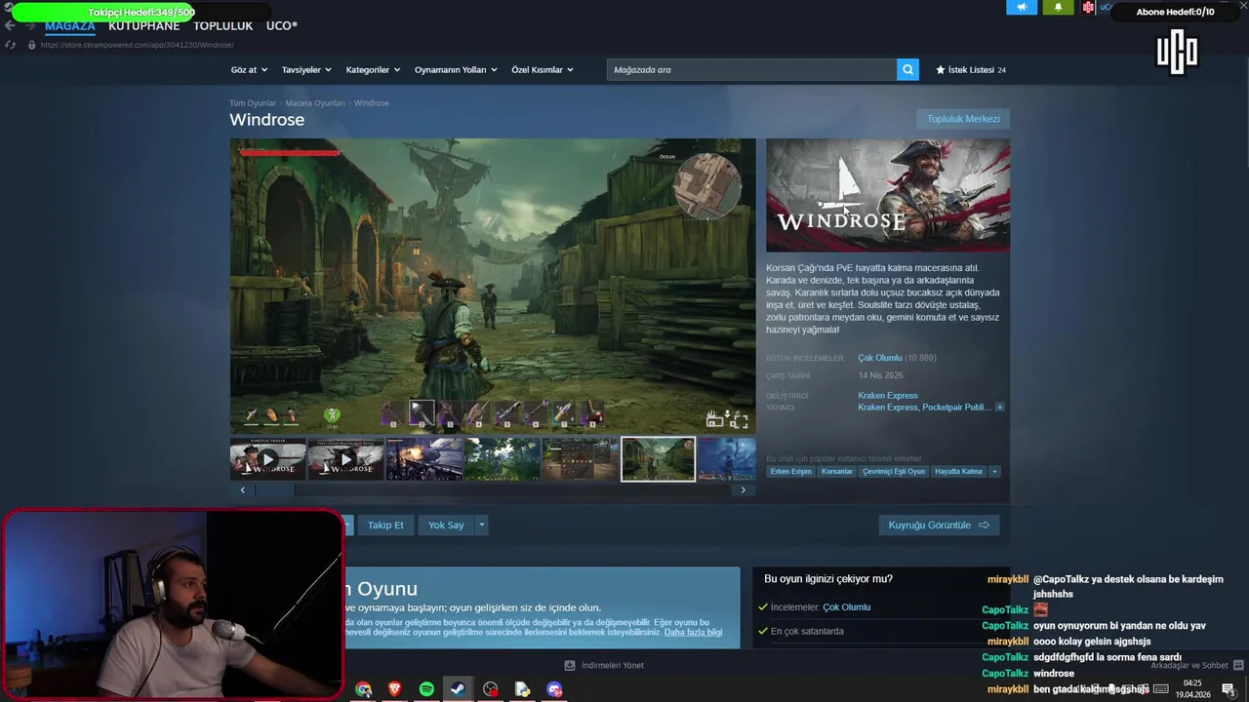
Task: Click the Mağazada ara search field
Action: coord(751,69)
